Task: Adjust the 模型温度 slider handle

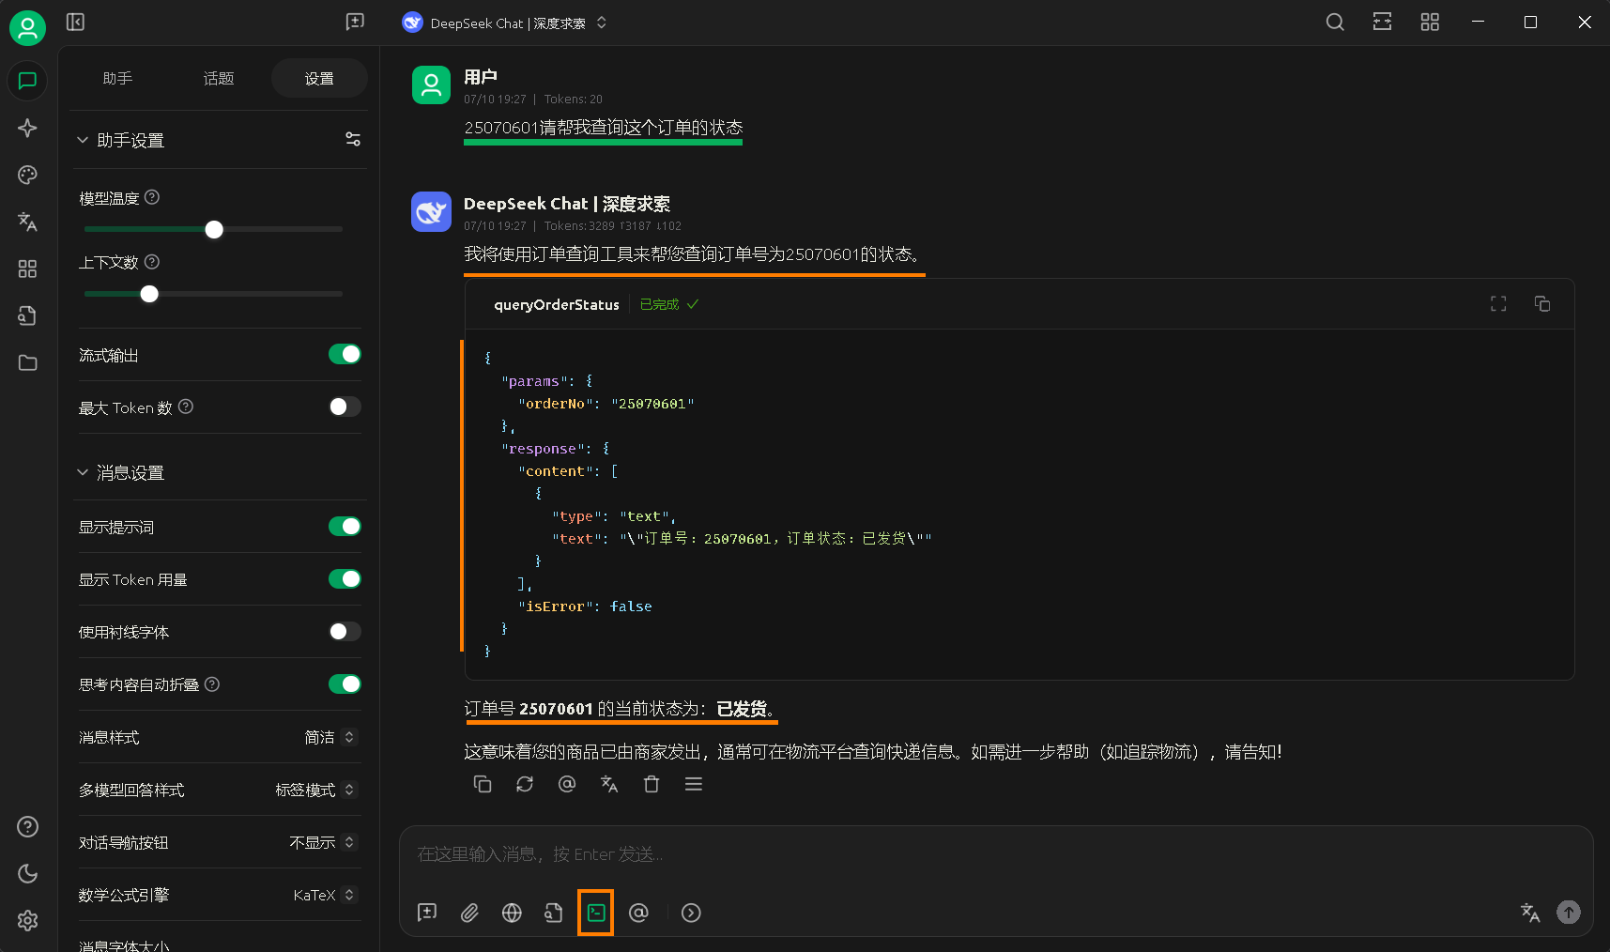Action: (x=214, y=229)
